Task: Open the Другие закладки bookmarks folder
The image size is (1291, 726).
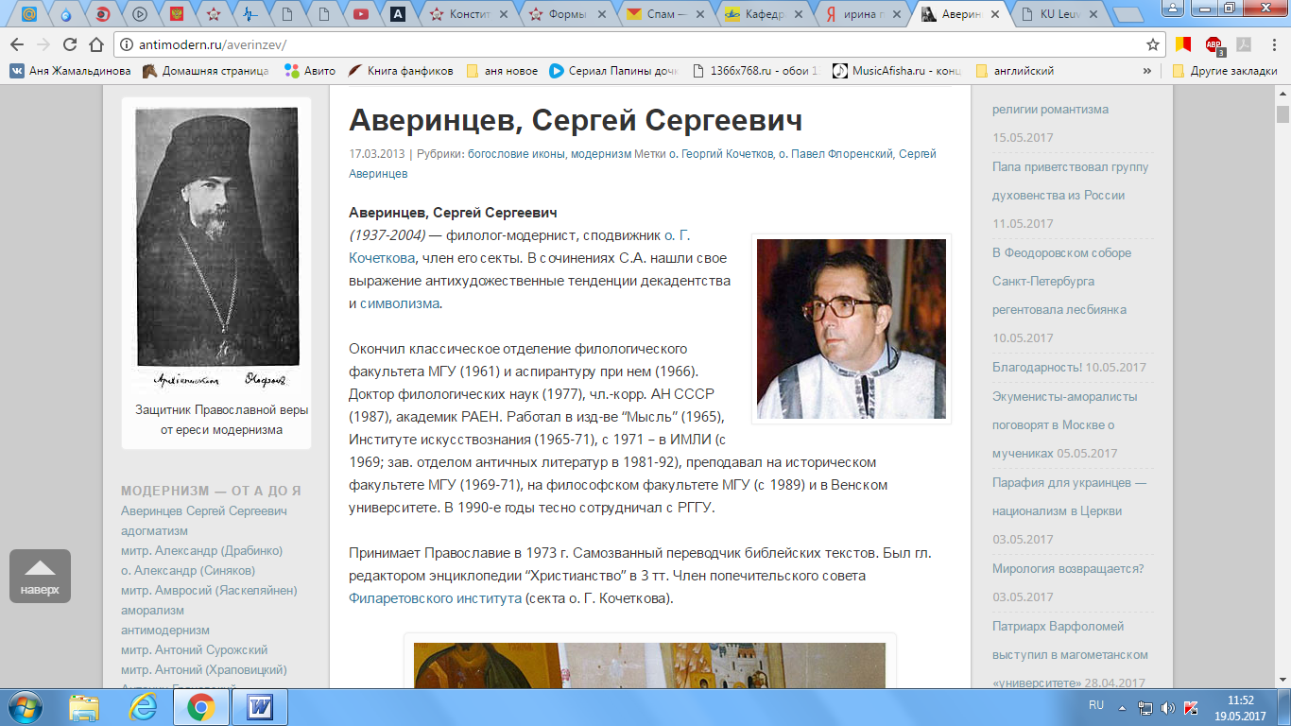Action: pyautogui.click(x=1224, y=71)
